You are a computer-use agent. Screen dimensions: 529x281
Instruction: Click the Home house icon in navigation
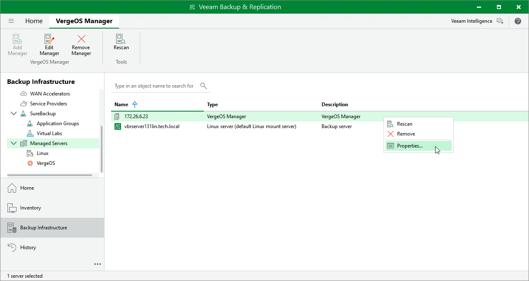coord(12,188)
